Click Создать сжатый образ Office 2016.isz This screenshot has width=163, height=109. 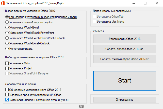[x=125, y=59]
